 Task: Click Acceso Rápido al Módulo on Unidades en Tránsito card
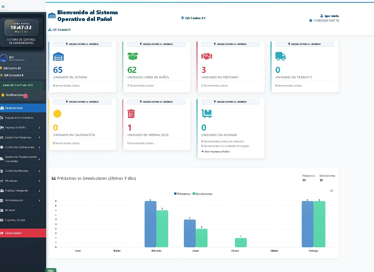[x=305, y=44]
